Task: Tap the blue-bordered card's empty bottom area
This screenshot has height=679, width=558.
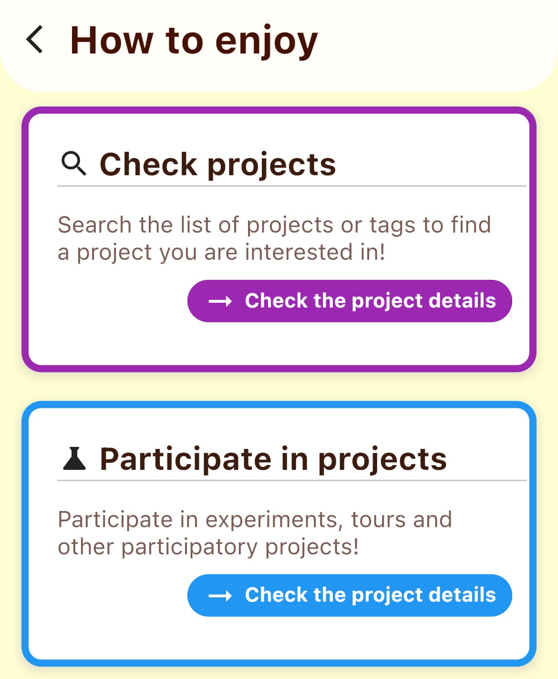Action: pos(279,638)
